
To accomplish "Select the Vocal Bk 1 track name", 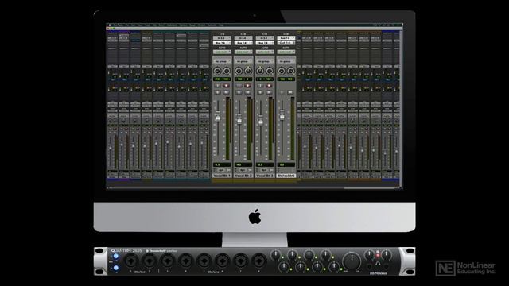I will click(222, 176).
